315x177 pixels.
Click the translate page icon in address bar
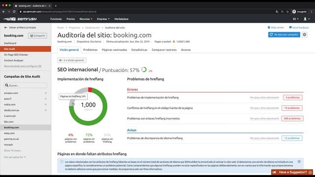point(277,12)
